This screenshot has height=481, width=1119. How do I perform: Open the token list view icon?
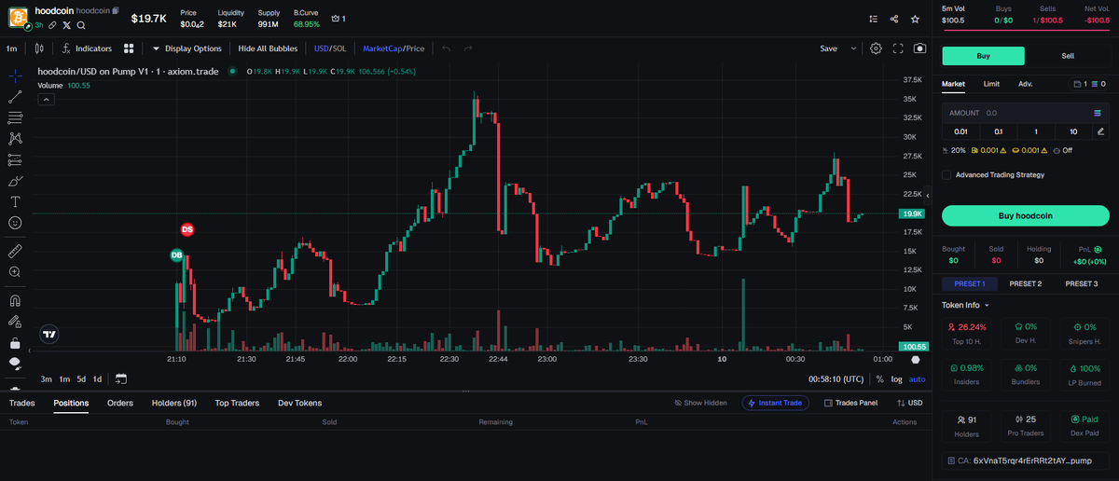point(873,18)
